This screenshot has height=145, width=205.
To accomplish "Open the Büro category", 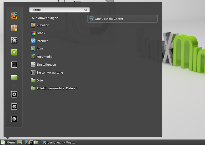I will coord(37,49).
